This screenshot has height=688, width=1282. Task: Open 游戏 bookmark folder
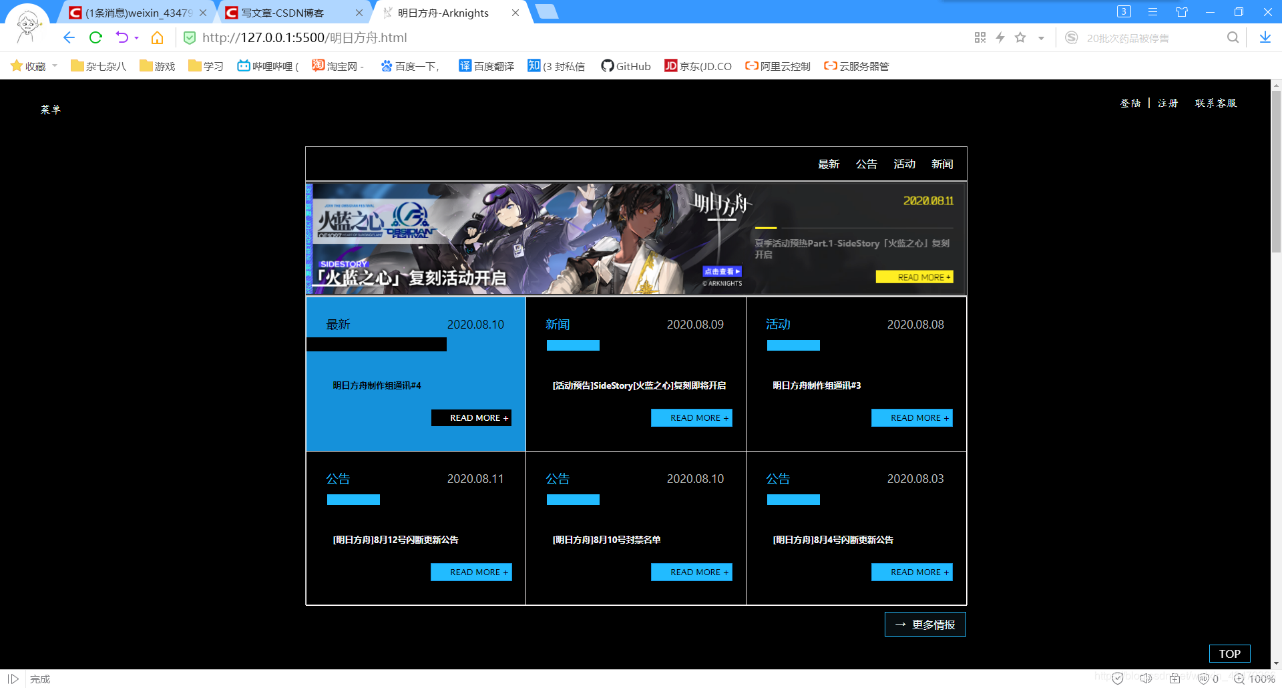pyautogui.click(x=158, y=66)
